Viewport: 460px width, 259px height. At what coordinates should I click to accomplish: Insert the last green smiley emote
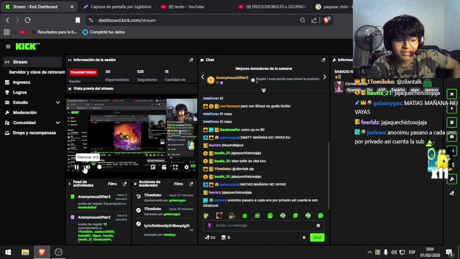pyautogui.click(x=321, y=215)
